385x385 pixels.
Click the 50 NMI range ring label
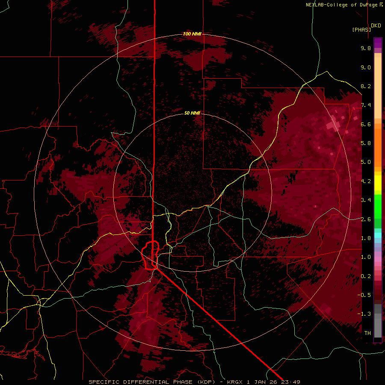click(192, 113)
